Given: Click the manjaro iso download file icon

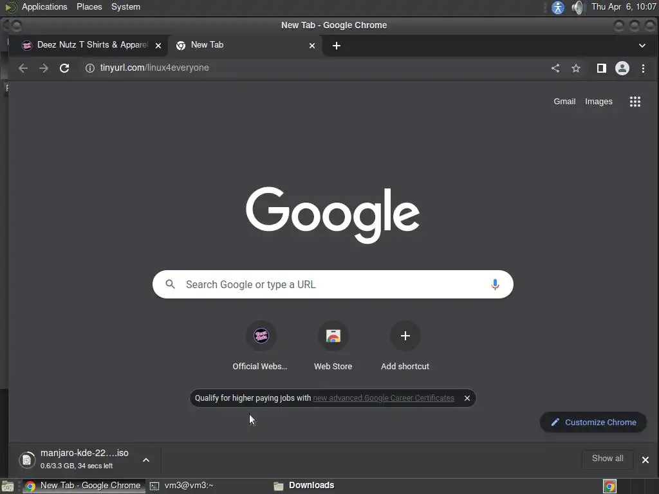Looking at the screenshot, I should tap(27, 460).
